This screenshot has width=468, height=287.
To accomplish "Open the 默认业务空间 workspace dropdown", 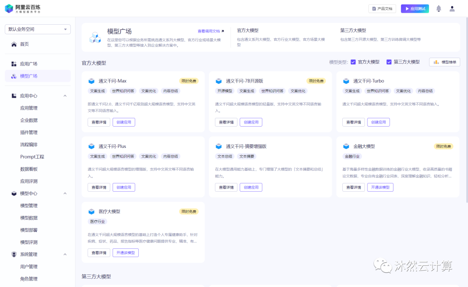I will 38,29.
